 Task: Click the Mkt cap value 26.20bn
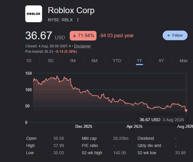coord(121,138)
